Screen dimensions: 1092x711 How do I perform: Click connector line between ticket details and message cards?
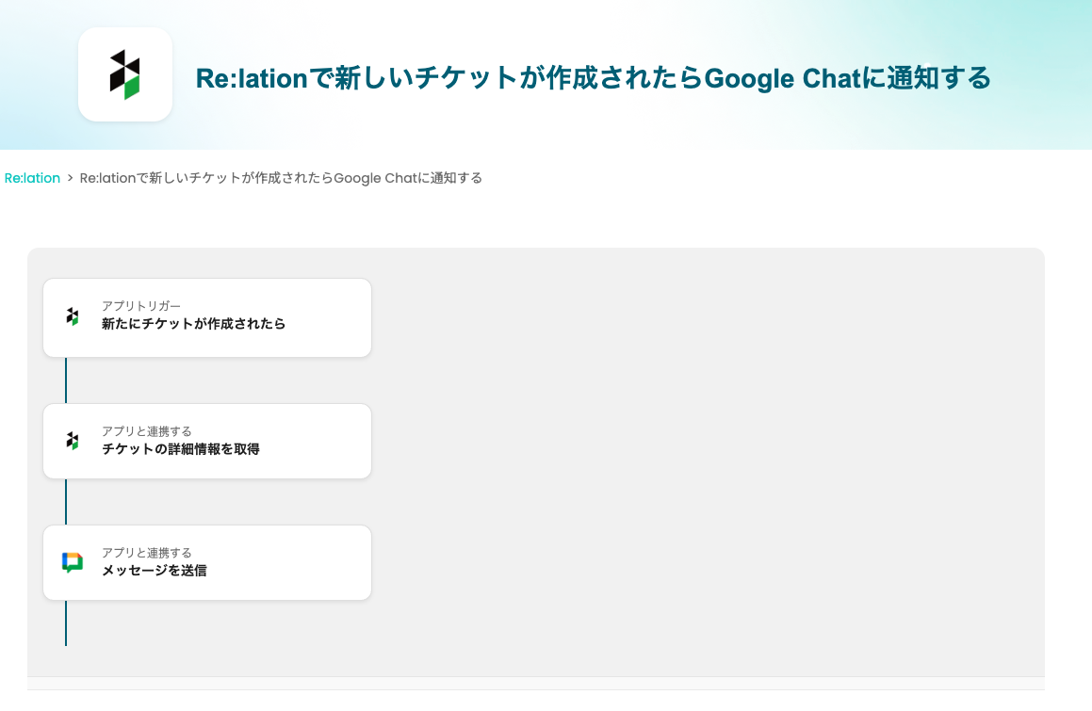click(x=66, y=502)
